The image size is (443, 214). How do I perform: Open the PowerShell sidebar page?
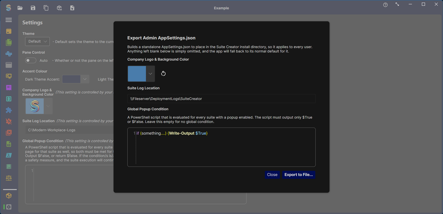(9, 155)
